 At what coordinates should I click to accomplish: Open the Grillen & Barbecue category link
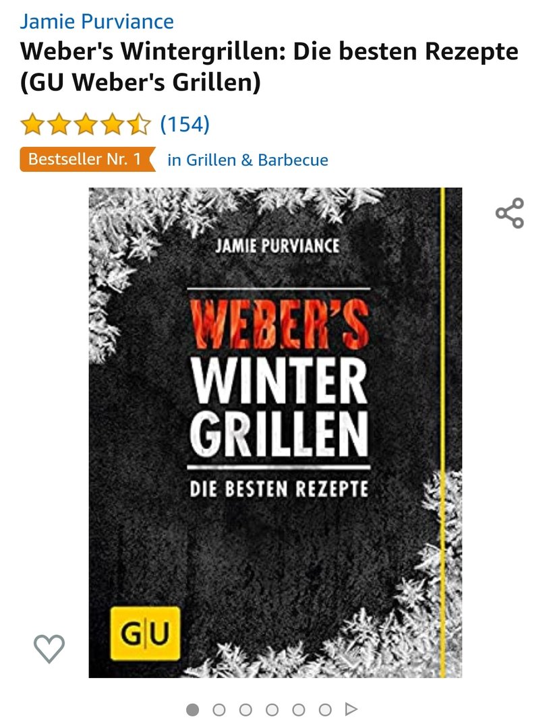(248, 160)
